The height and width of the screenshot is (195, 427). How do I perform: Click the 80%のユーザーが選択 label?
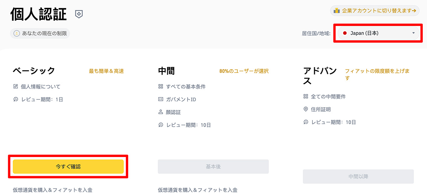point(244,71)
